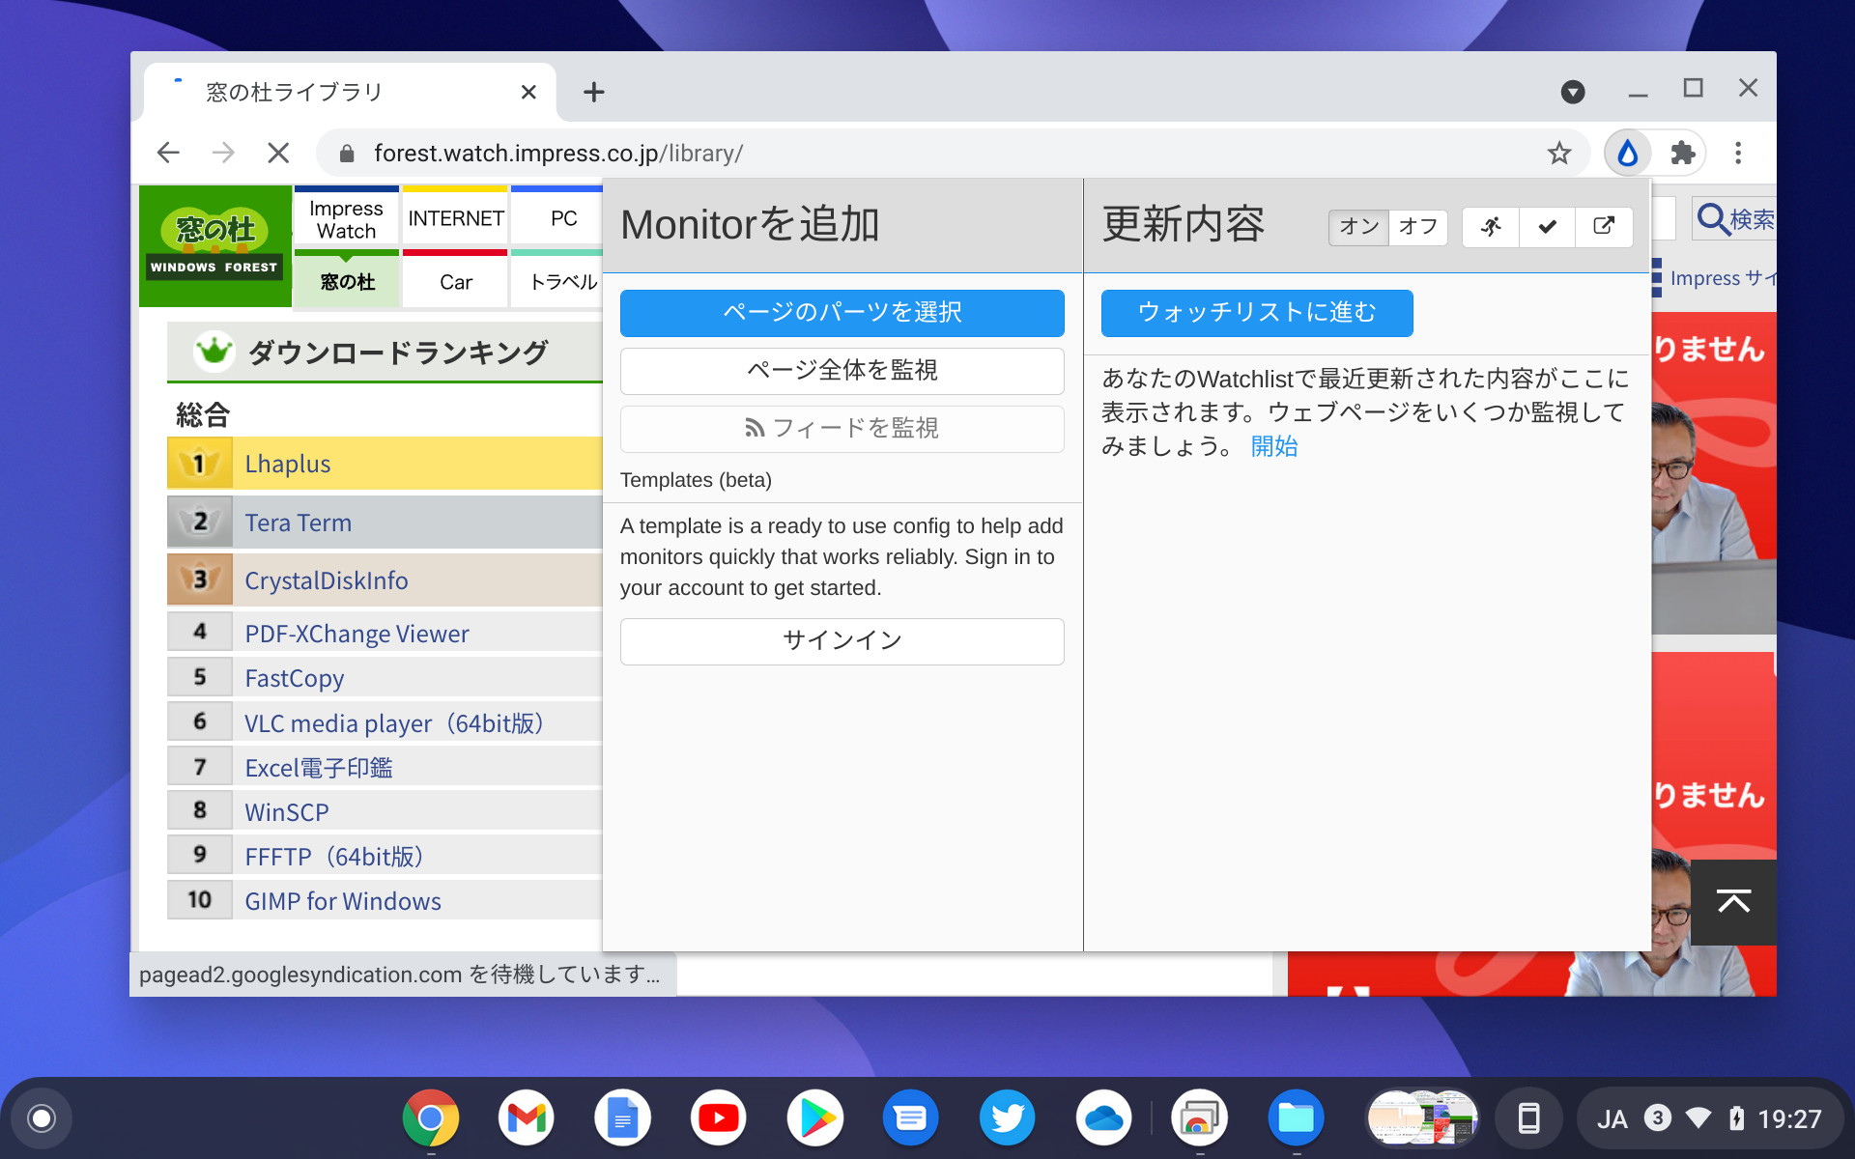Select the 窓の杜 tab
The height and width of the screenshot is (1159, 1855).
(346, 281)
